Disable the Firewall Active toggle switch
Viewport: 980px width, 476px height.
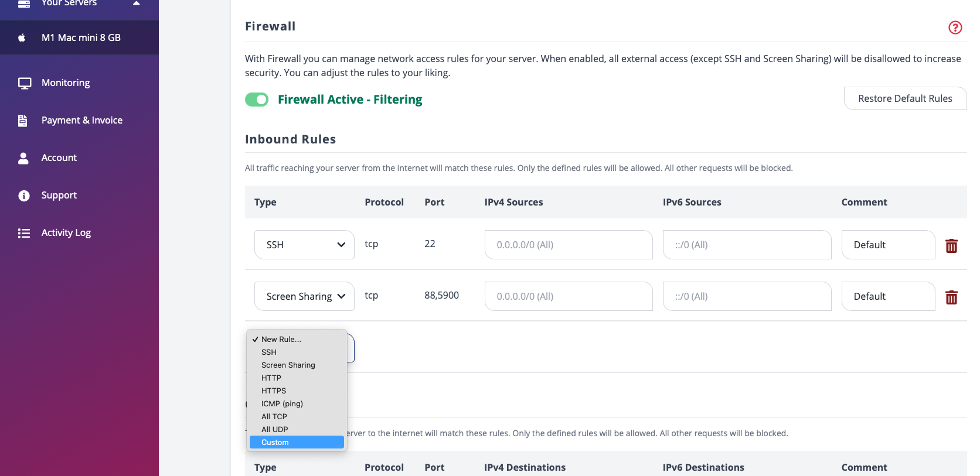point(257,100)
